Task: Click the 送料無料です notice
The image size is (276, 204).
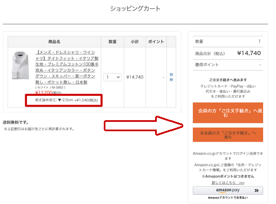Action: (15, 122)
